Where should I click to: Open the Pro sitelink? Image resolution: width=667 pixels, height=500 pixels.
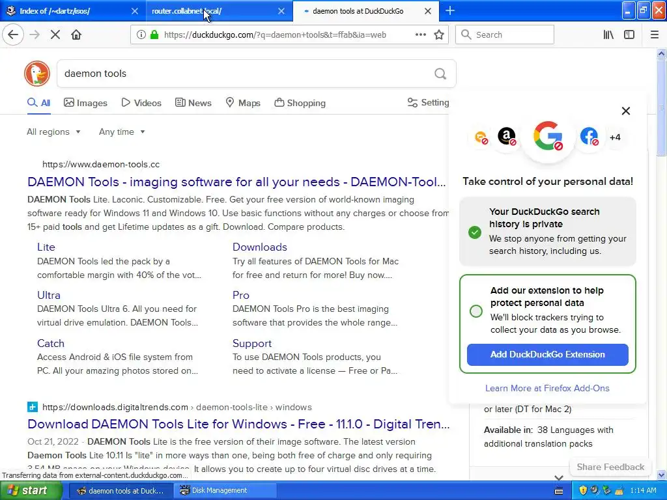coord(241,295)
